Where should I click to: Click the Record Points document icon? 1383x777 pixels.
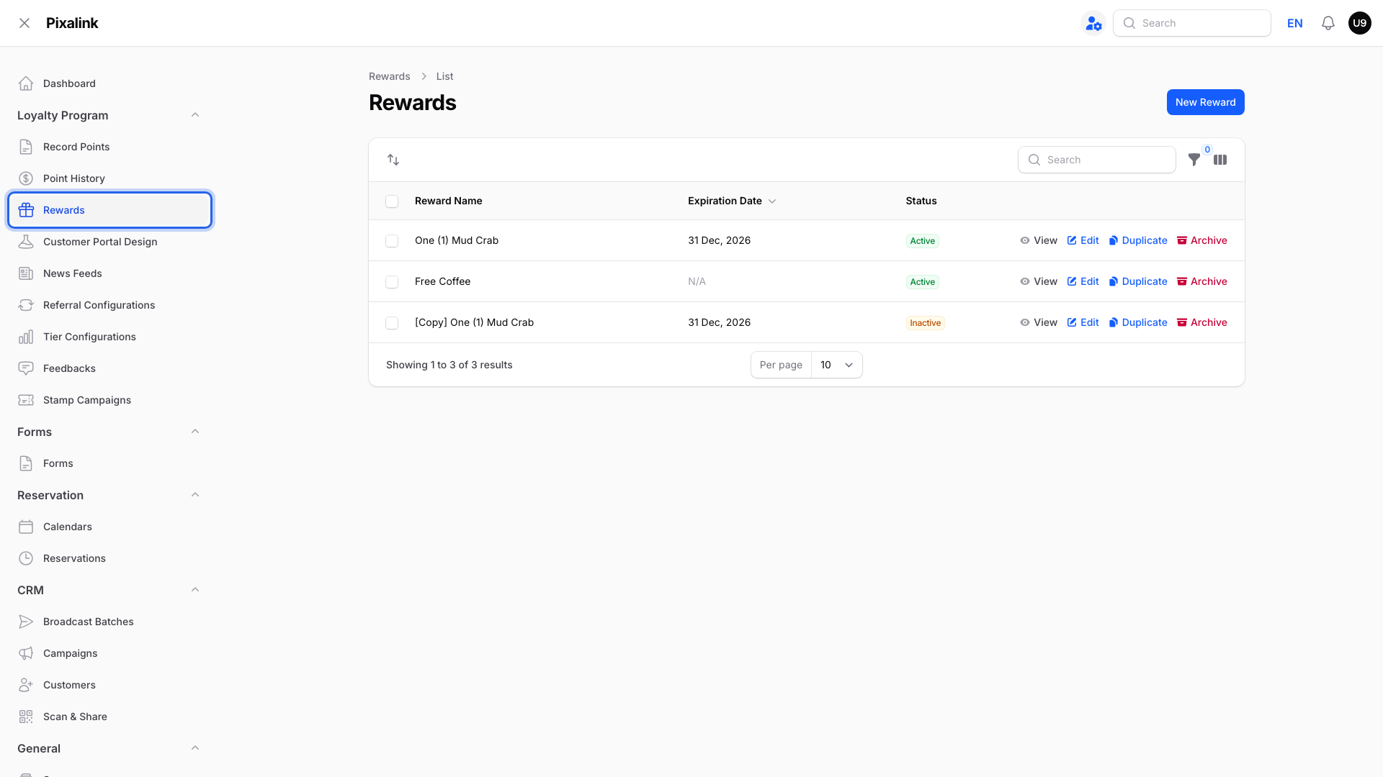26,147
